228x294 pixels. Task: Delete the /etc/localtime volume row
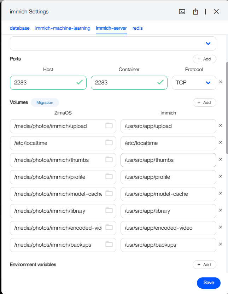(x=221, y=142)
